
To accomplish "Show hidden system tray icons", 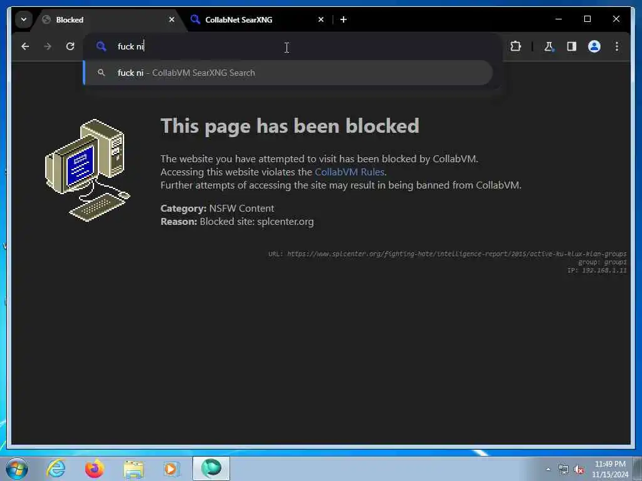I will [x=548, y=469].
